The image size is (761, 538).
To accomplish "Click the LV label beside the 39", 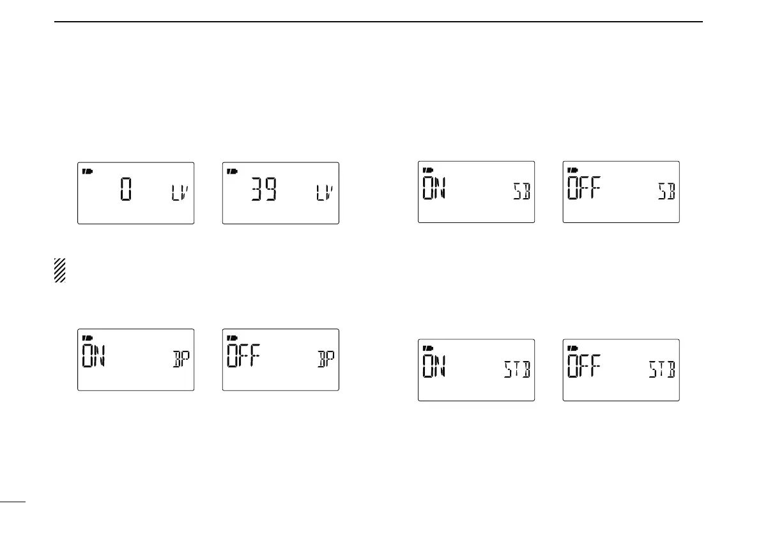I will (325, 192).
